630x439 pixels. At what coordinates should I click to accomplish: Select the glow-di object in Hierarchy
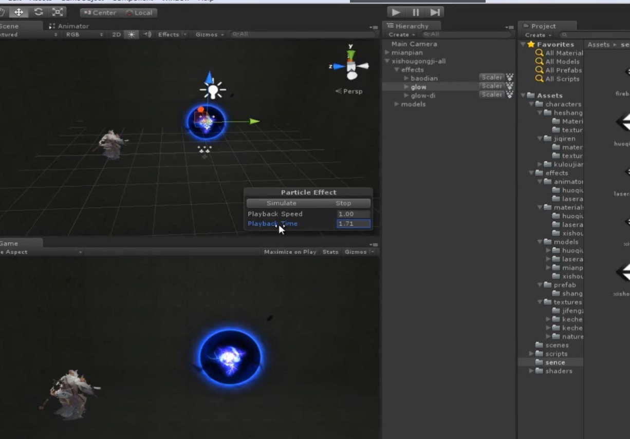point(423,96)
